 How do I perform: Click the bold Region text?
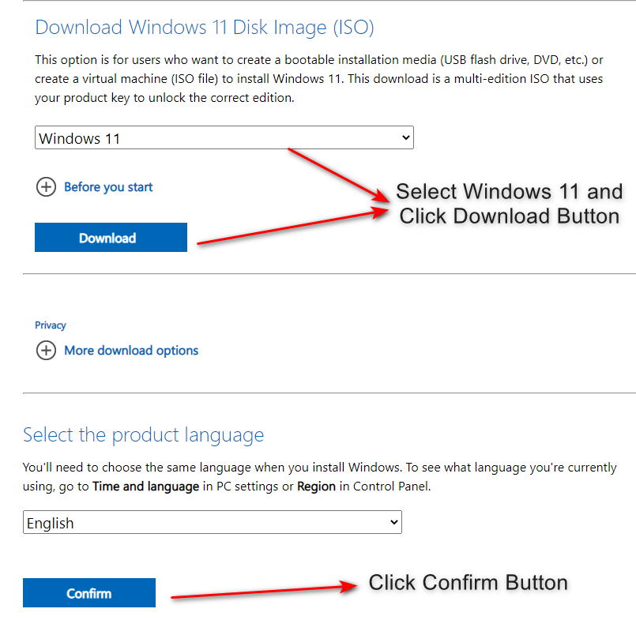pyautogui.click(x=316, y=487)
